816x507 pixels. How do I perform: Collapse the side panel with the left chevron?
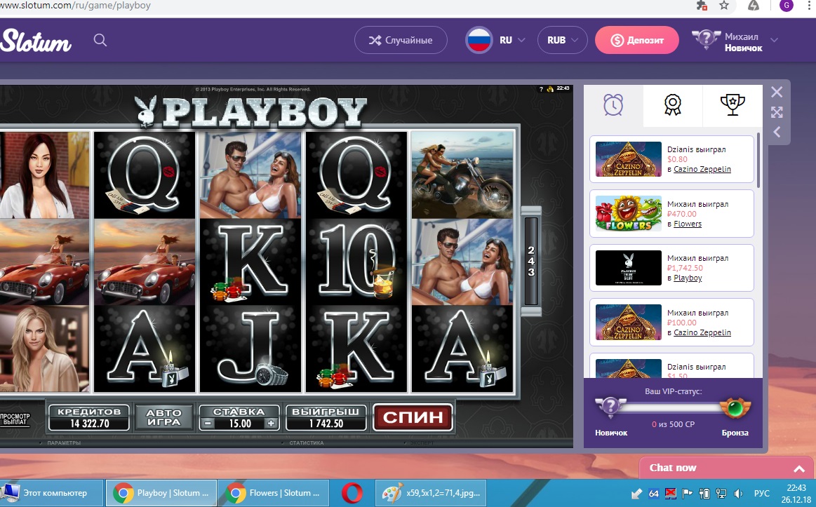[777, 132]
